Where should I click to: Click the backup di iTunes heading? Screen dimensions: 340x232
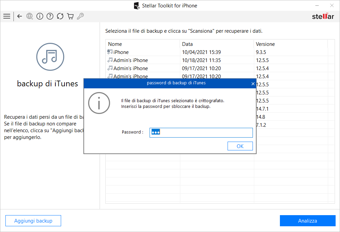pos(48,84)
